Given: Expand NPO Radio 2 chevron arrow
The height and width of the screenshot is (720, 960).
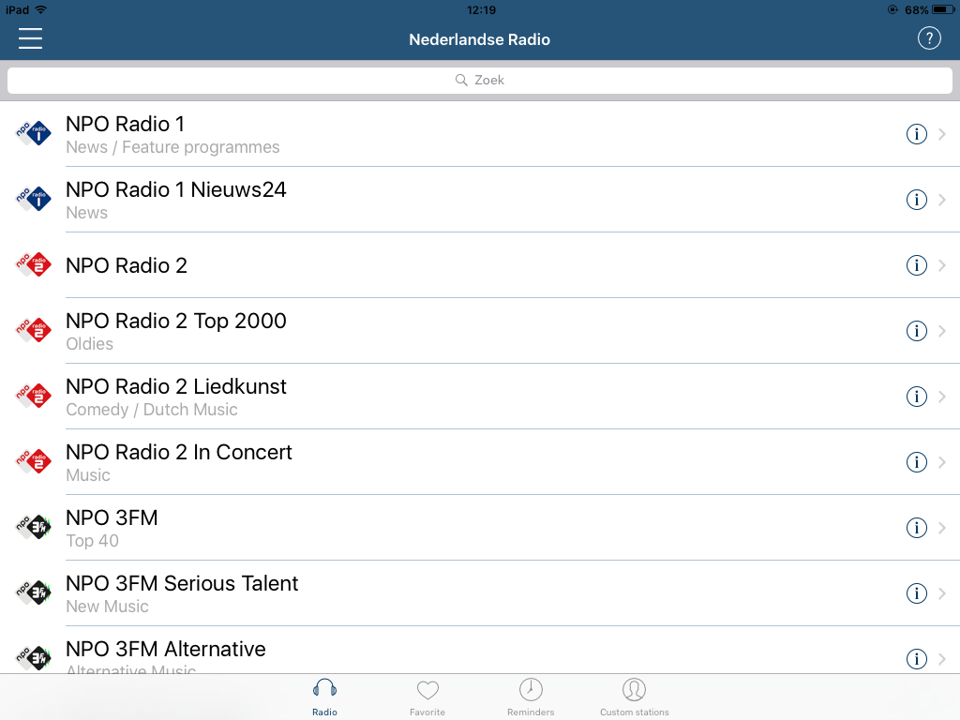Looking at the screenshot, I should tap(942, 265).
